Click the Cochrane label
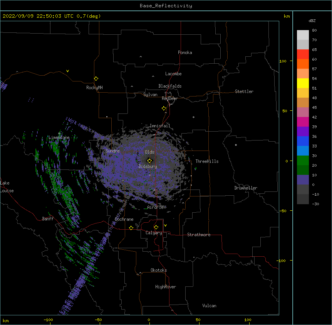Viewport: 332px width, 325px height. (124, 219)
